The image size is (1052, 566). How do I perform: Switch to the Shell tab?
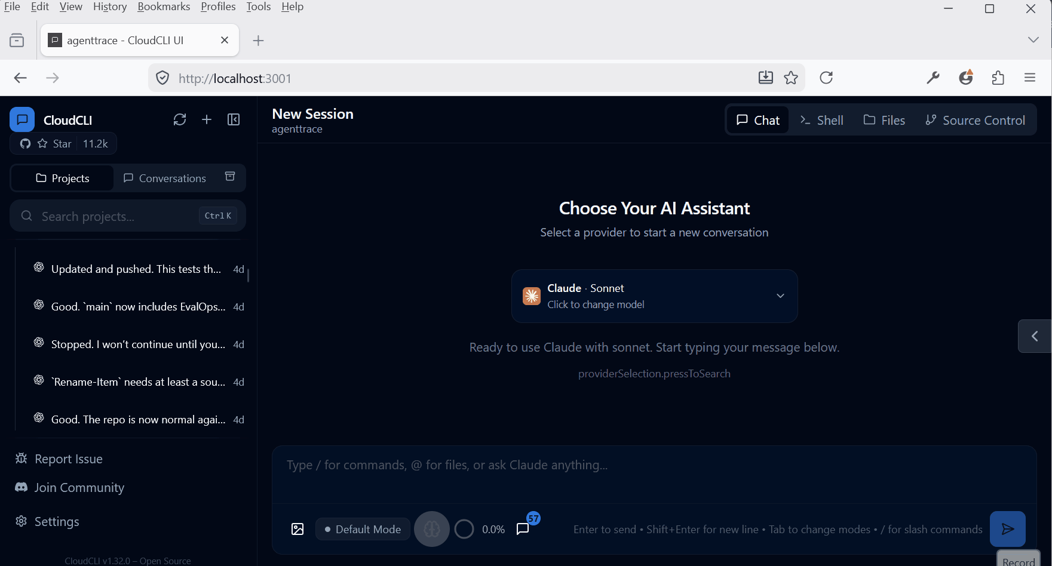pyautogui.click(x=821, y=120)
